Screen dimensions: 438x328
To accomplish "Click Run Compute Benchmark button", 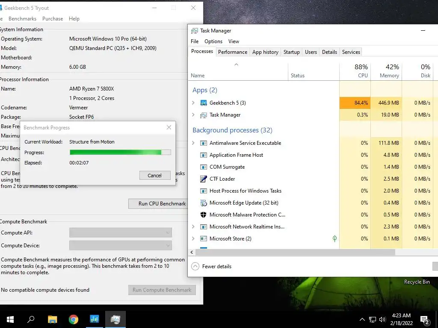I will 162,290.
